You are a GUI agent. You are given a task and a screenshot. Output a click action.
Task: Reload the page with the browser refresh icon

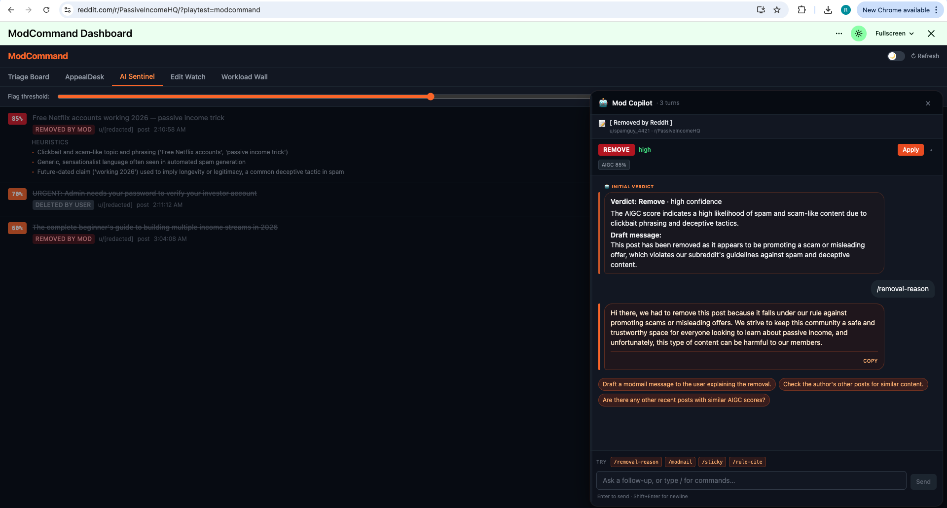coord(46,10)
